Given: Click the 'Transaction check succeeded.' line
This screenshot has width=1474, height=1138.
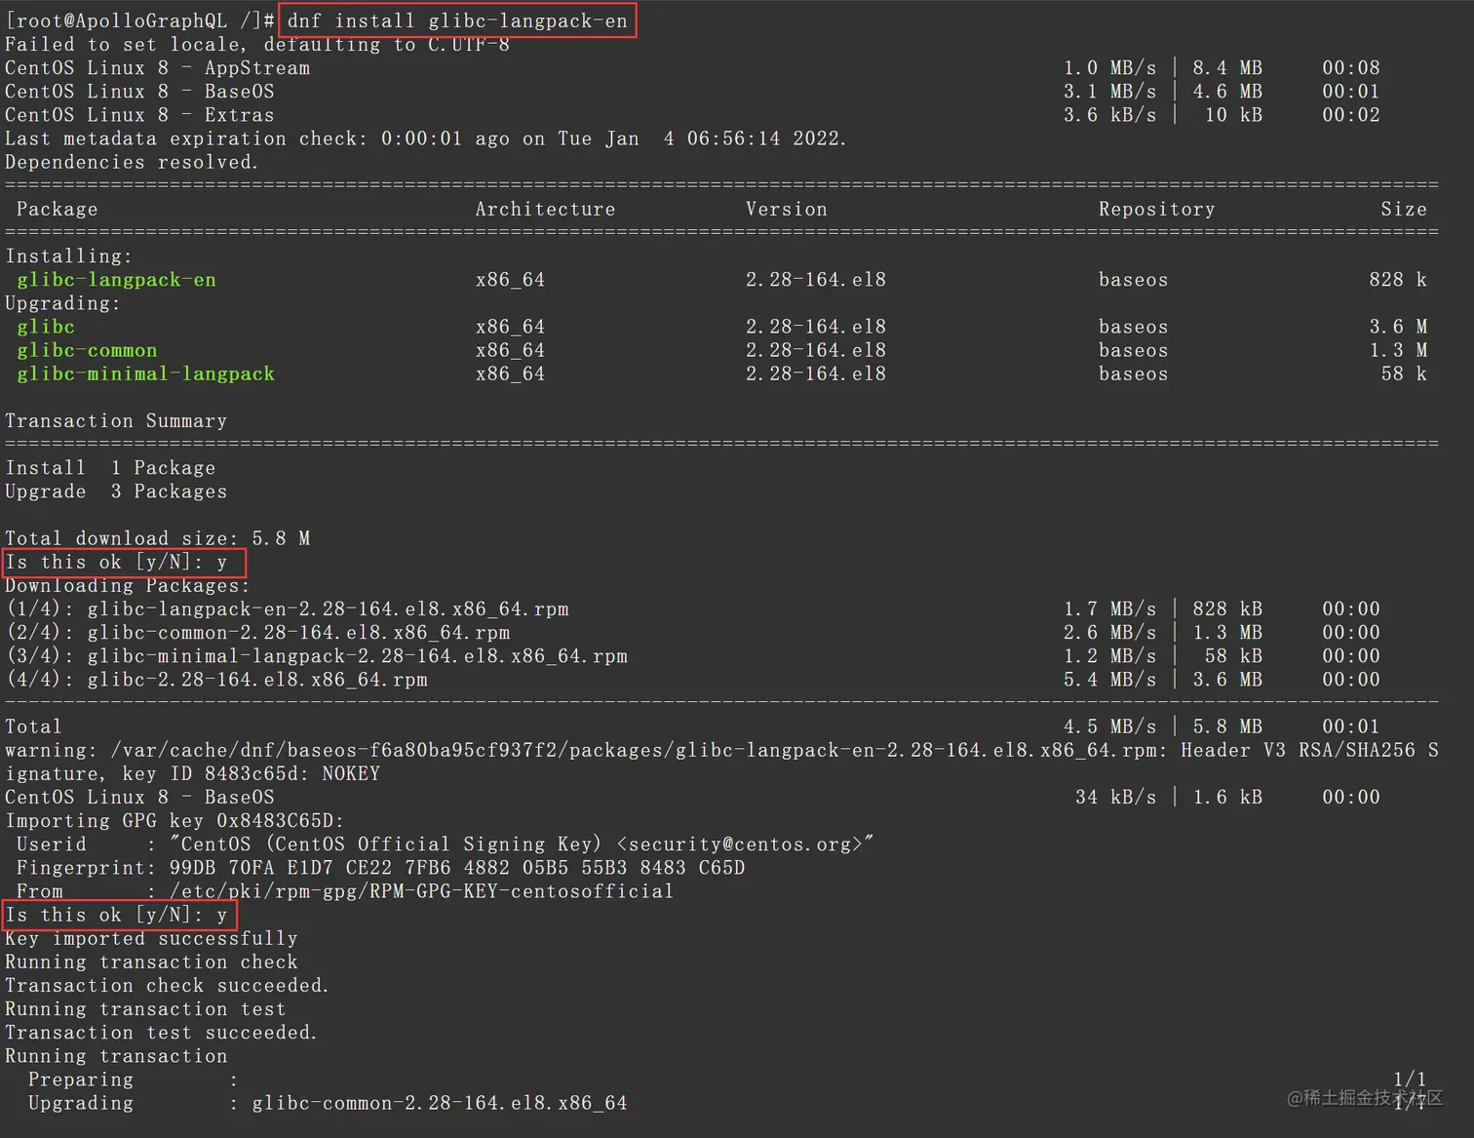Looking at the screenshot, I should (167, 986).
